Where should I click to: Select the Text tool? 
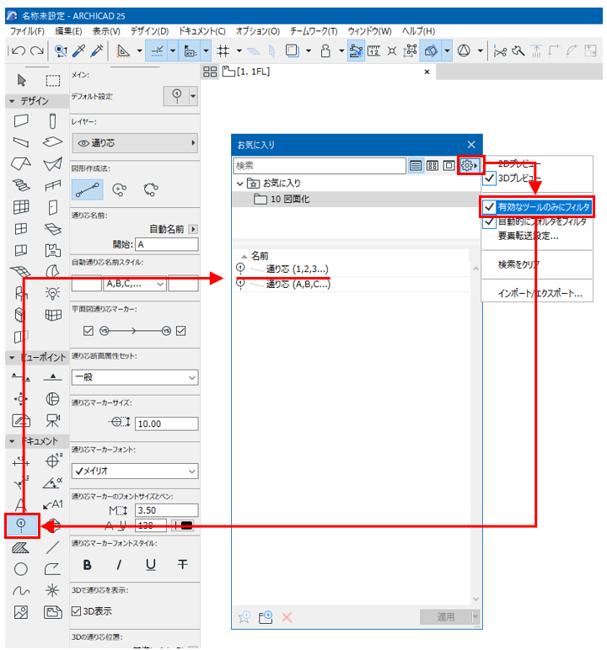coord(21,504)
